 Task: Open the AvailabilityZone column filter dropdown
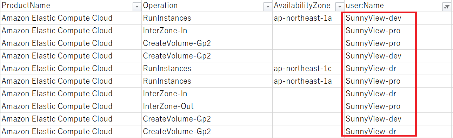[x=339, y=7]
